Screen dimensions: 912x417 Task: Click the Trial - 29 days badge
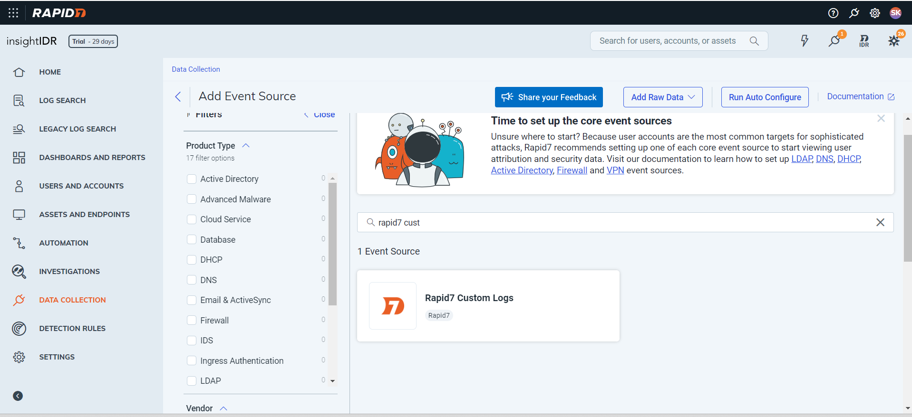[x=93, y=41]
